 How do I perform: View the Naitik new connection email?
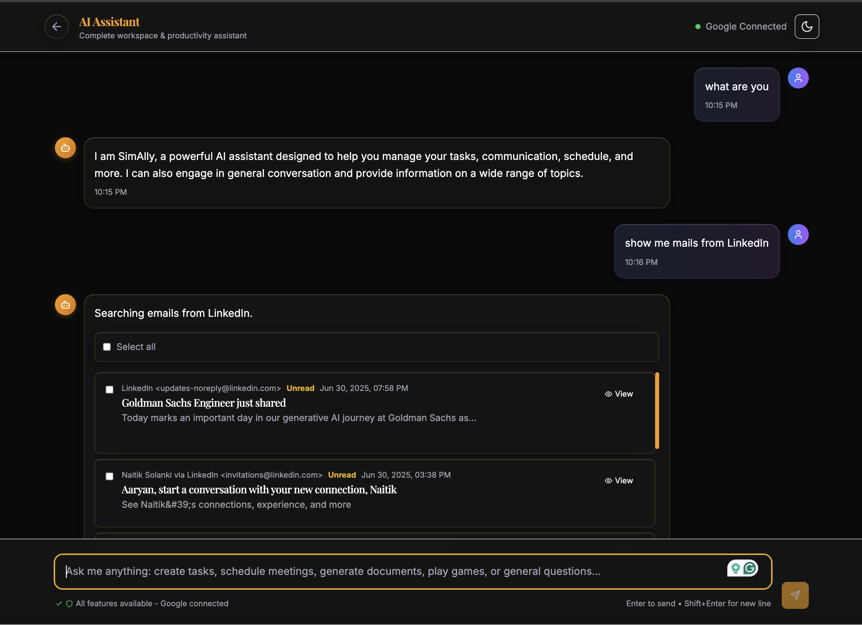tap(619, 481)
